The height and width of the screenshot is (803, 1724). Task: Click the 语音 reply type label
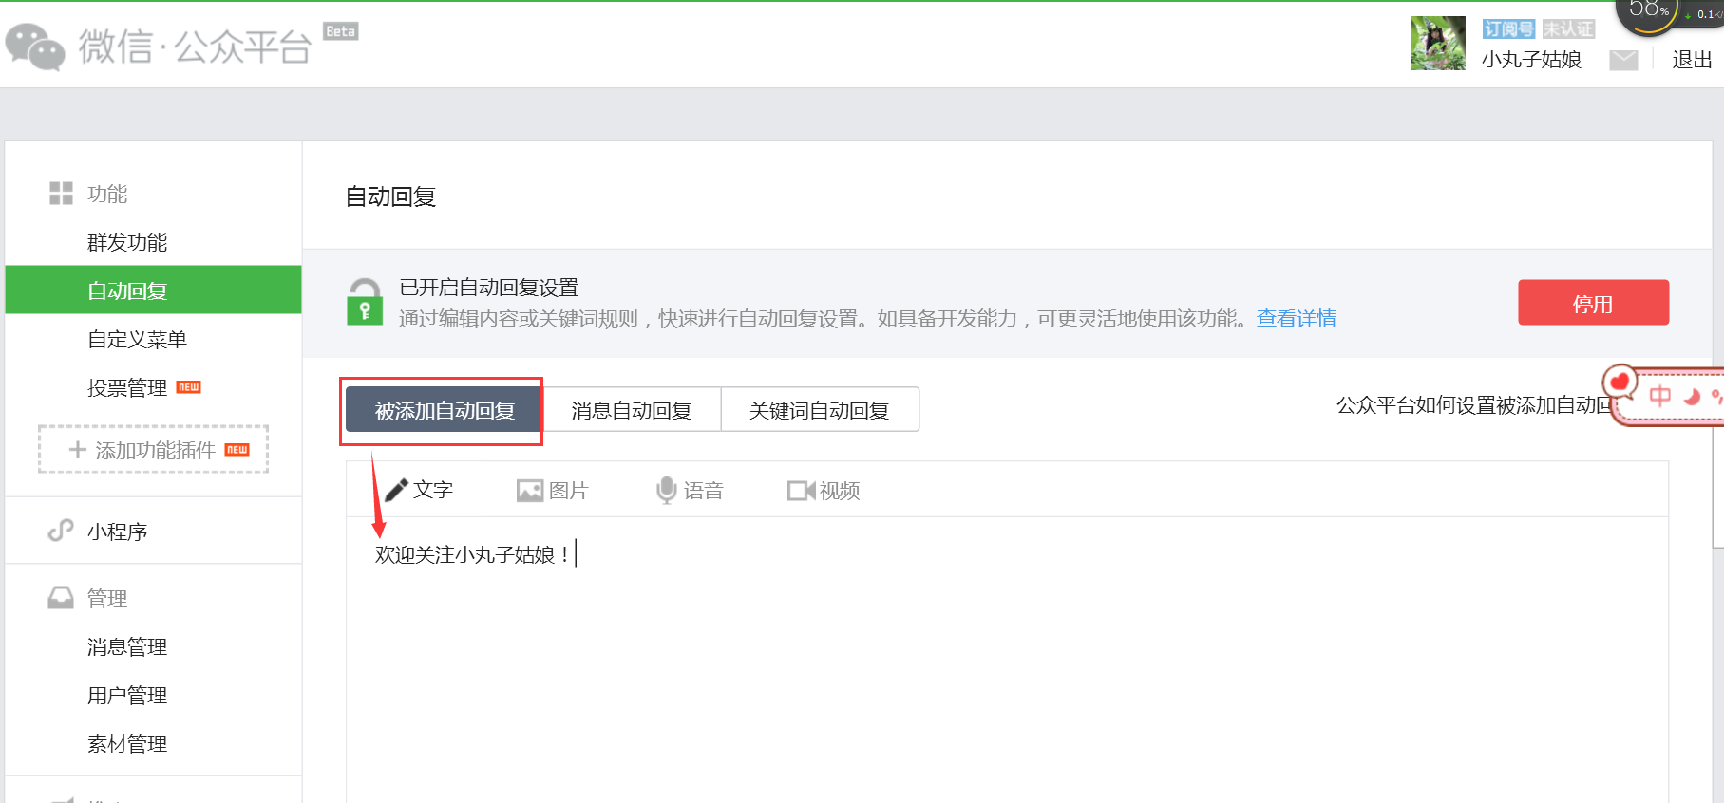pos(704,491)
